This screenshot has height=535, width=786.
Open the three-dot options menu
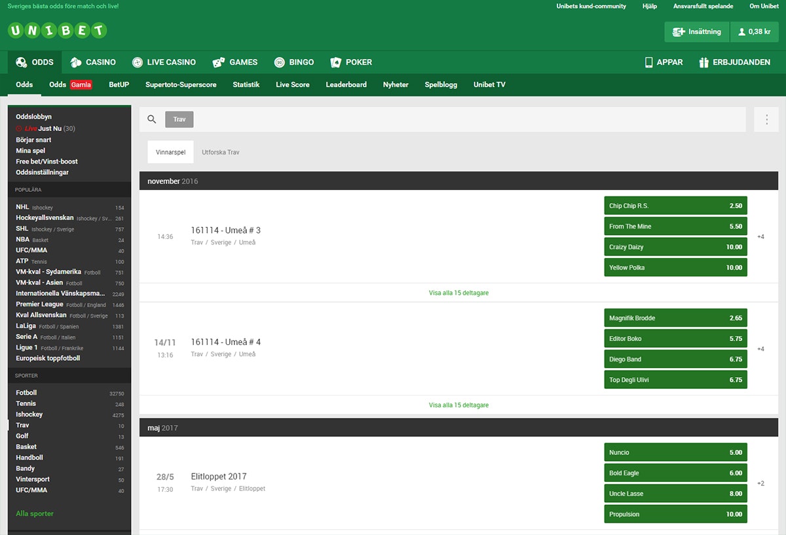tap(766, 120)
